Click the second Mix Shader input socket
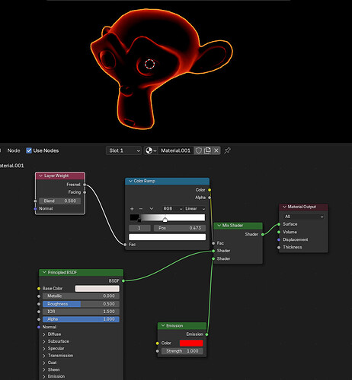Screen dimensions: 352x380 tap(213, 258)
